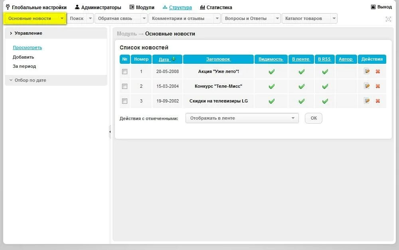
Task: Open Администраторы menu
Action: click(x=98, y=7)
